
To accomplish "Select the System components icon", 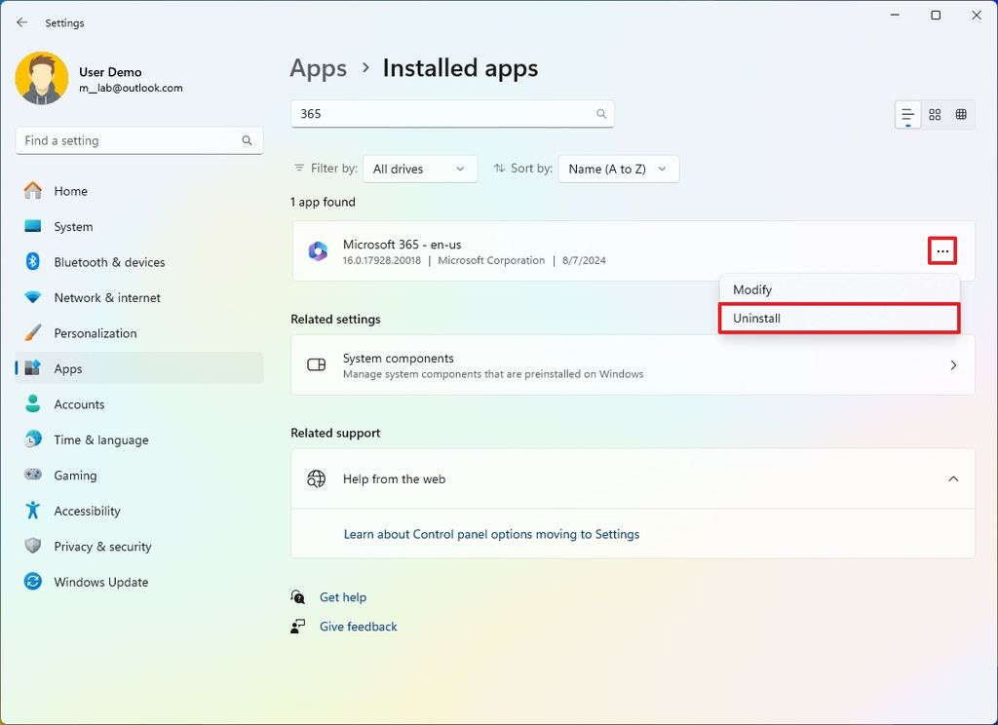I will 316,365.
